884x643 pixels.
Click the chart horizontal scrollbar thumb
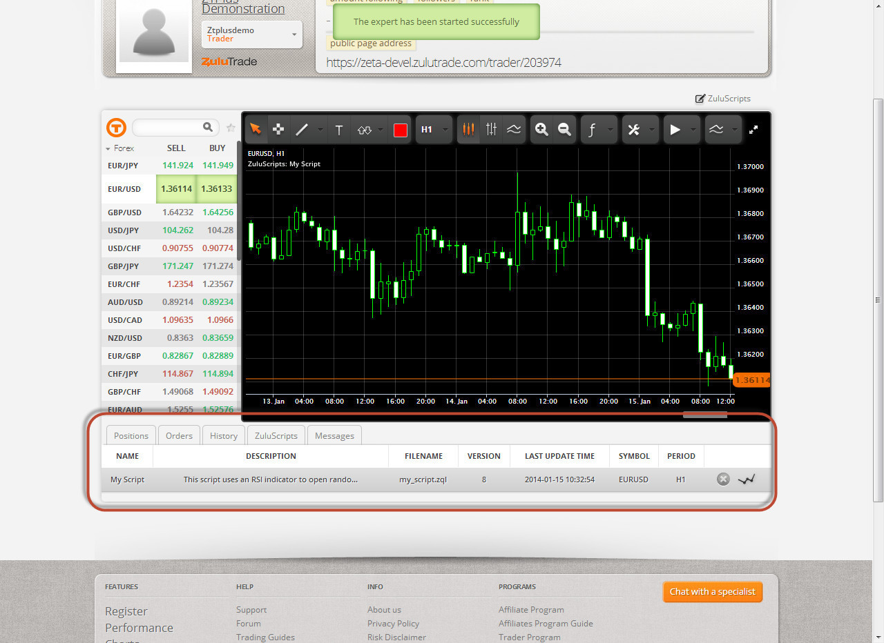[705, 415]
